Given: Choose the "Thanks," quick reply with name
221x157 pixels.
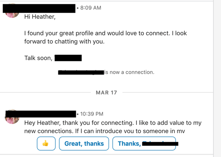Looking at the screenshot, I should point(144,144).
